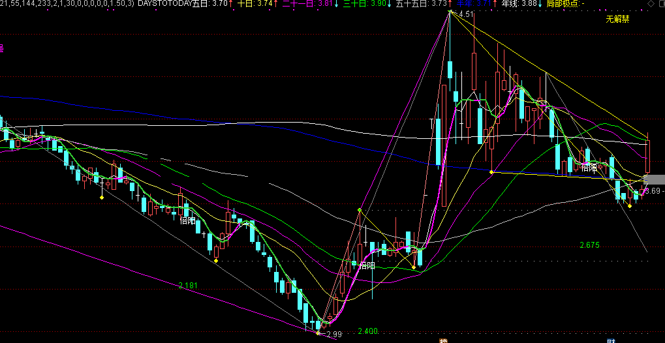Click the 3.69 current price label
The image size is (665, 343).
(653, 191)
